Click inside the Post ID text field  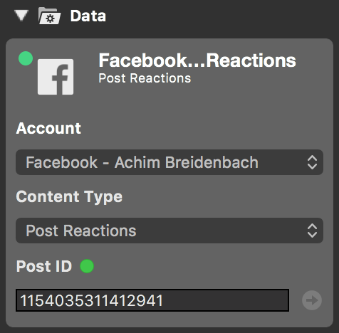tap(152, 300)
